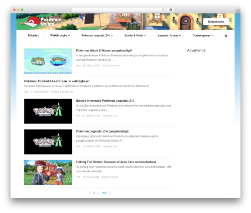Screen dimensions: 251x213
Task: Click author Rob on Winds & Waves article
Action: (x=78, y=65)
